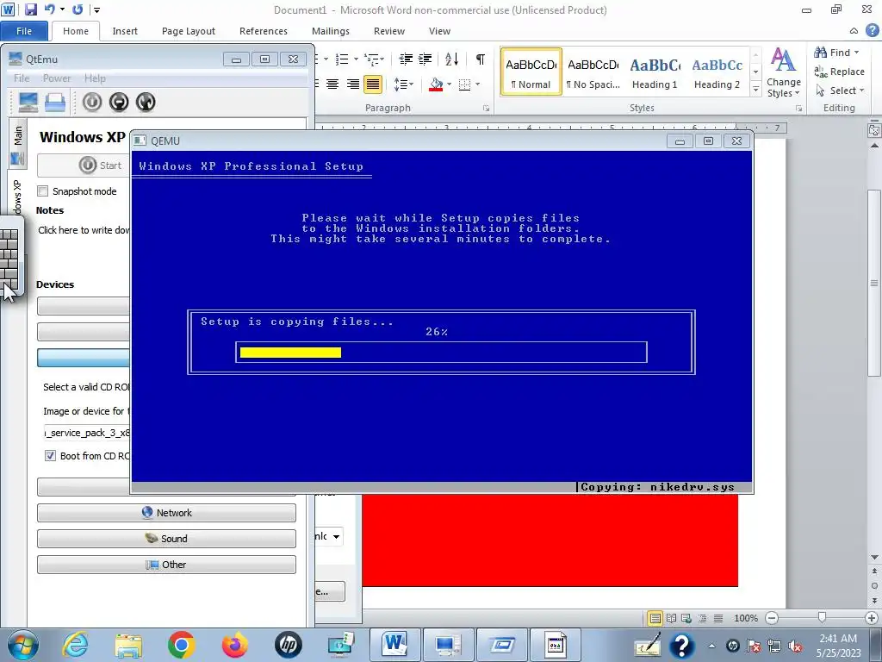Click the Align Right icon
The image size is (882, 662).
pos(352,84)
